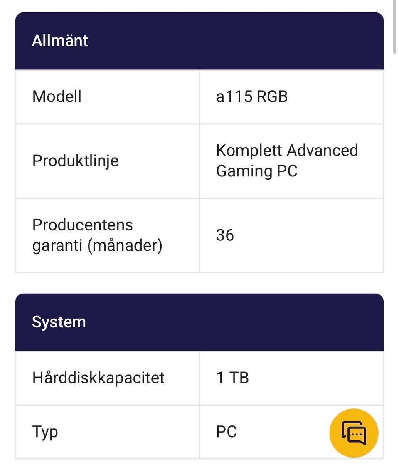Select Komplett Advanced Gaming PC value cell
Viewport: 399px width, 470px height.
(287, 161)
